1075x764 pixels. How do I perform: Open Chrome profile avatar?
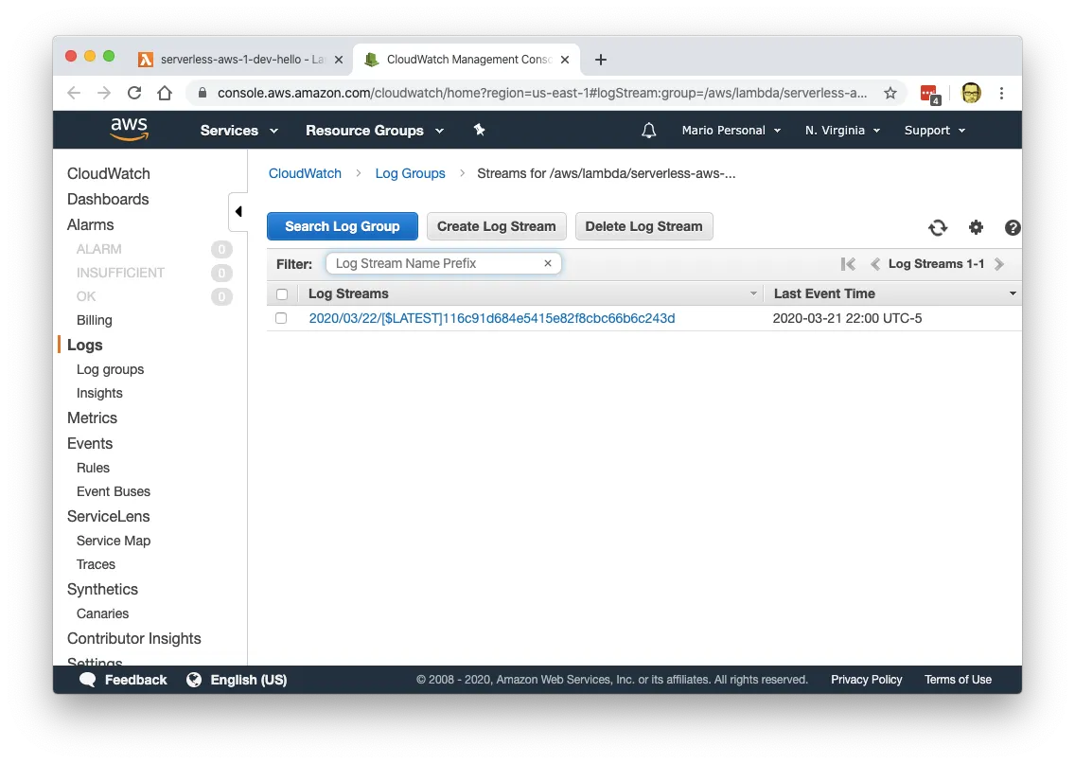(x=971, y=94)
